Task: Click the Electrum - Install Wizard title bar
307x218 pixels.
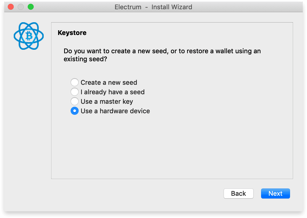Action: coord(153,7)
